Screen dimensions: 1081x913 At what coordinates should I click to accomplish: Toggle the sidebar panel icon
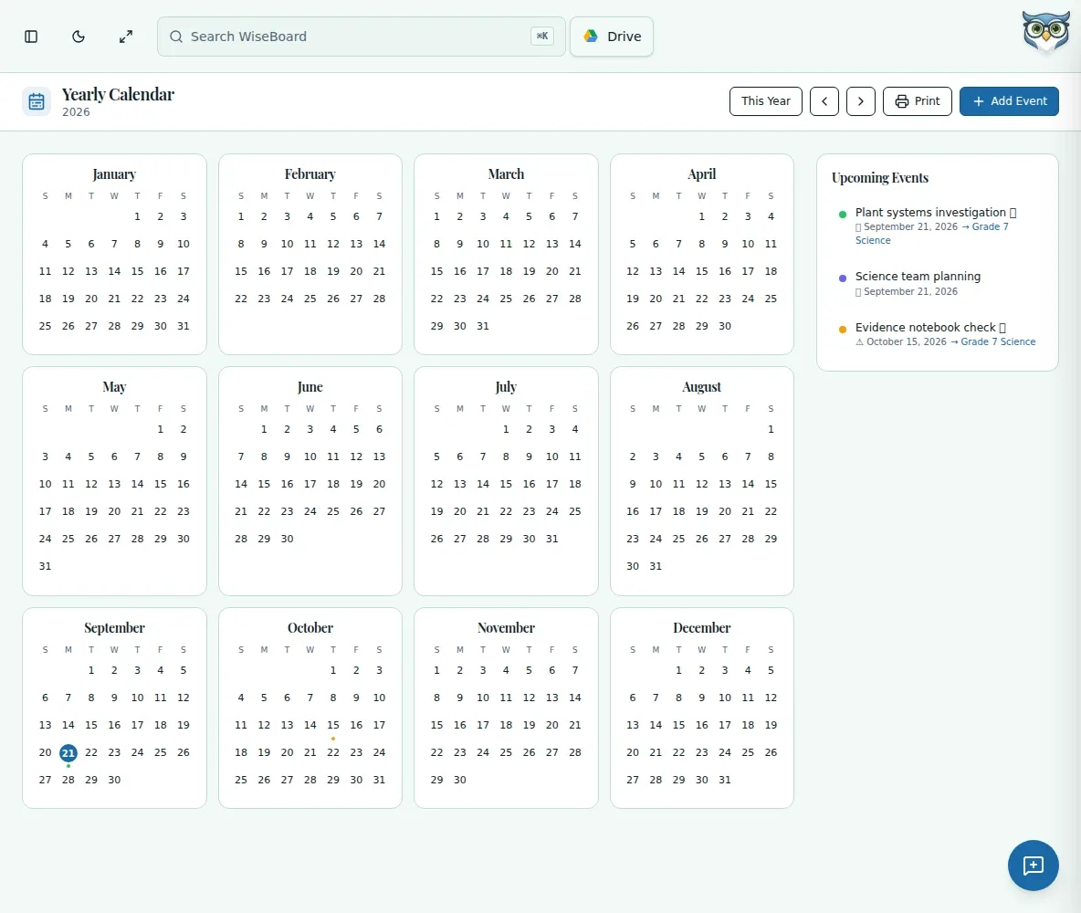click(31, 37)
